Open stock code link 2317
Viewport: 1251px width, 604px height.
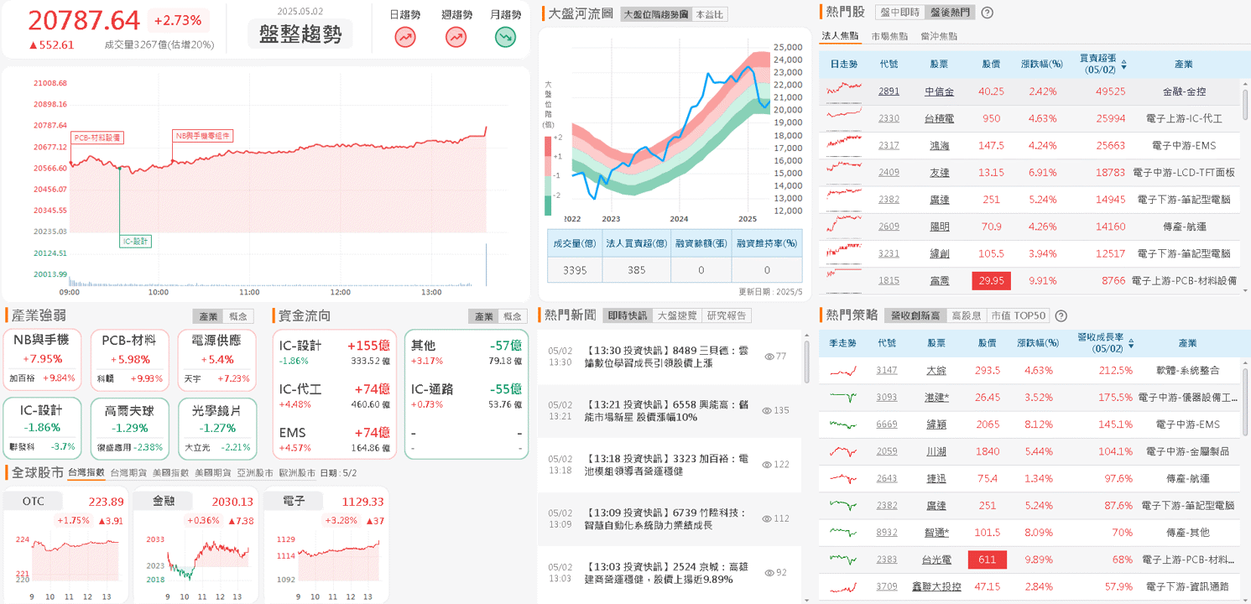[x=889, y=145]
